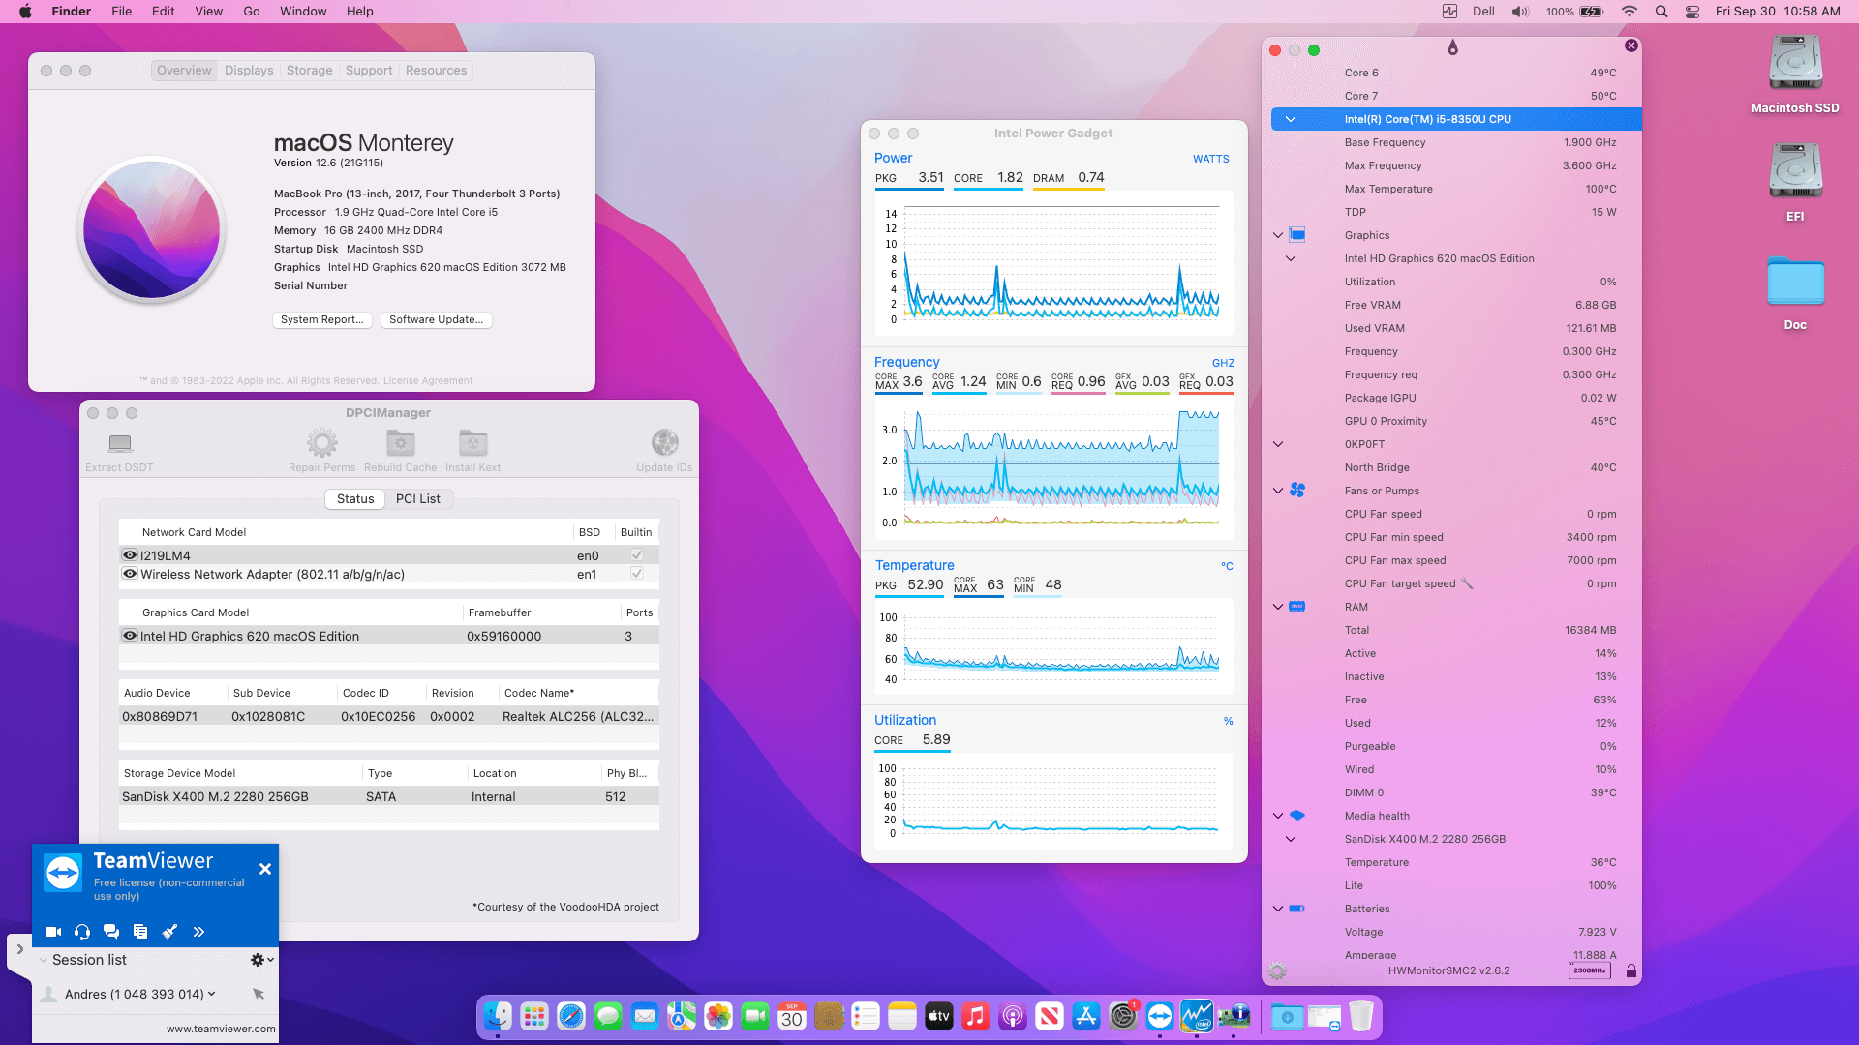
Task: Open the Go menu in menu bar
Action: click(252, 12)
